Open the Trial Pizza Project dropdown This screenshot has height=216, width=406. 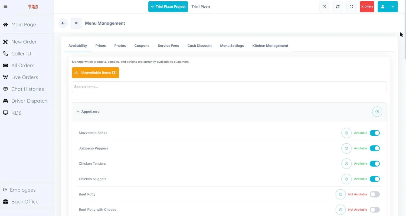(x=168, y=7)
